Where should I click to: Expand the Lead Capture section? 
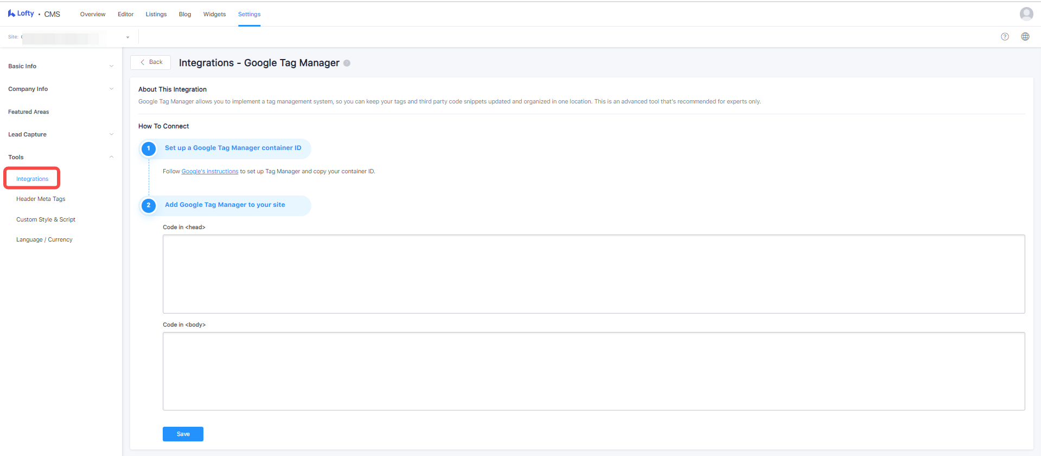coord(61,134)
